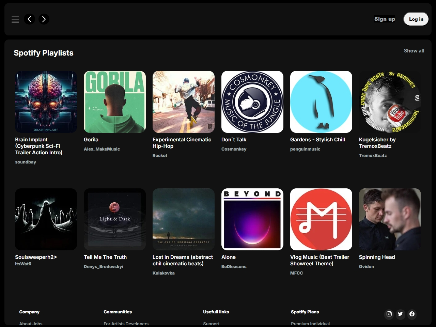This screenshot has width=436, height=327.
Task: Open Kugelsicher by TremoxBeatz cover
Action: coord(390,102)
